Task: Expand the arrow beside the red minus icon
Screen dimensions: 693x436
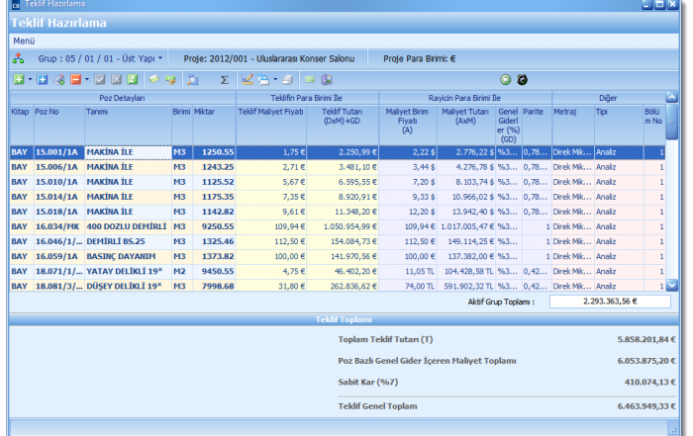Action: (87, 79)
